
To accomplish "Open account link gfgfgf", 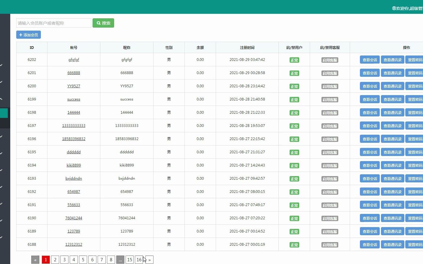I will [x=74, y=60].
